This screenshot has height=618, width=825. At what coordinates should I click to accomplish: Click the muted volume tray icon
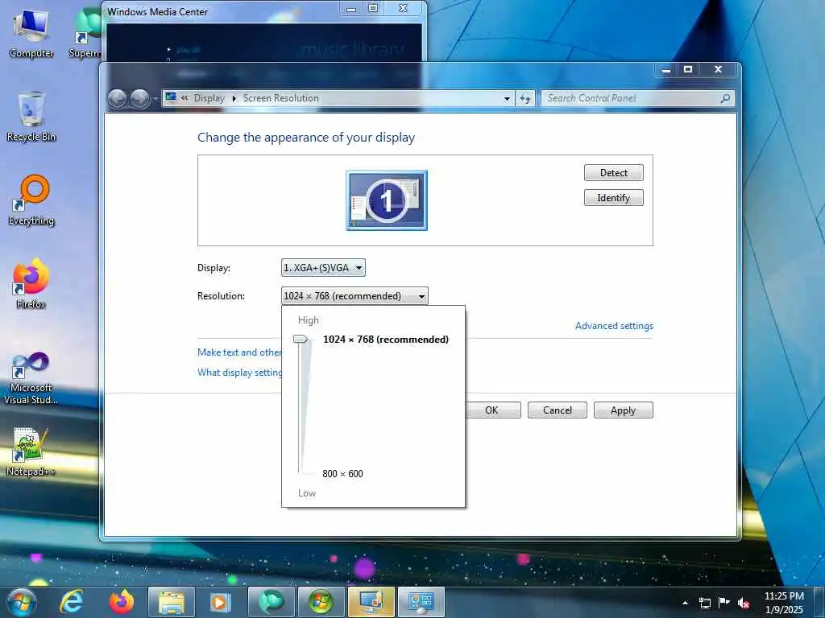(744, 603)
